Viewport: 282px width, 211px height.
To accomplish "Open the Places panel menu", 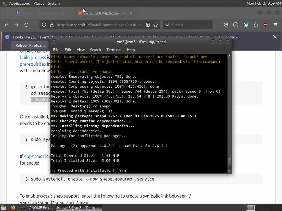I will [x=39, y=3].
